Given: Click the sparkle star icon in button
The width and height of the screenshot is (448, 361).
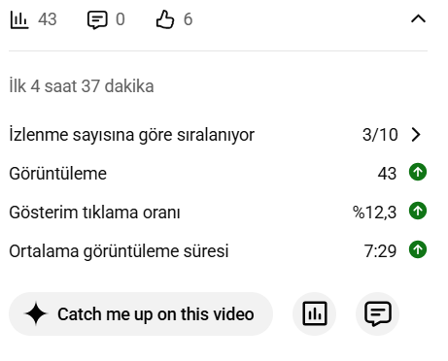Looking at the screenshot, I should point(36,313).
